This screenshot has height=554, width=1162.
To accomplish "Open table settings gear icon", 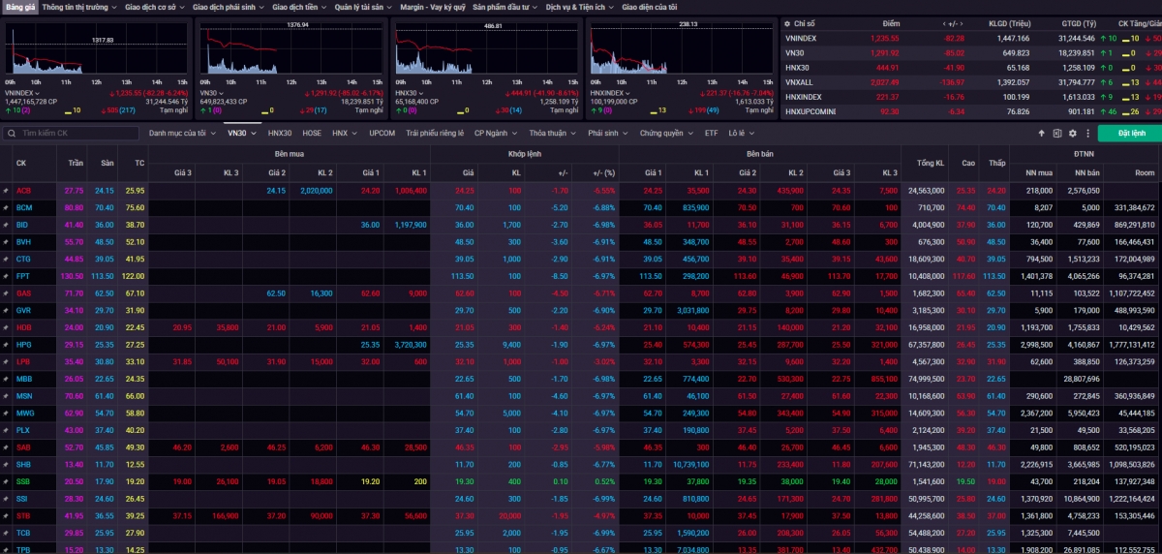I will click(x=1072, y=133).
